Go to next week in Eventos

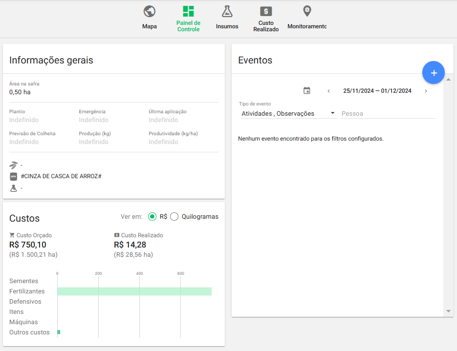click(x=426, y=91)
